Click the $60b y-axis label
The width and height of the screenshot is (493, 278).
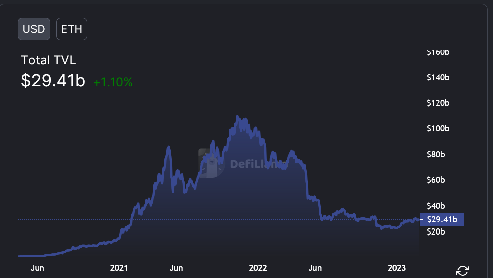(x=436, y=180)
